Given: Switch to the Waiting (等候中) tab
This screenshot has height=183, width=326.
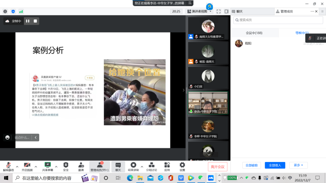Looking at the screenshot, I should click(x=302, y=33).
